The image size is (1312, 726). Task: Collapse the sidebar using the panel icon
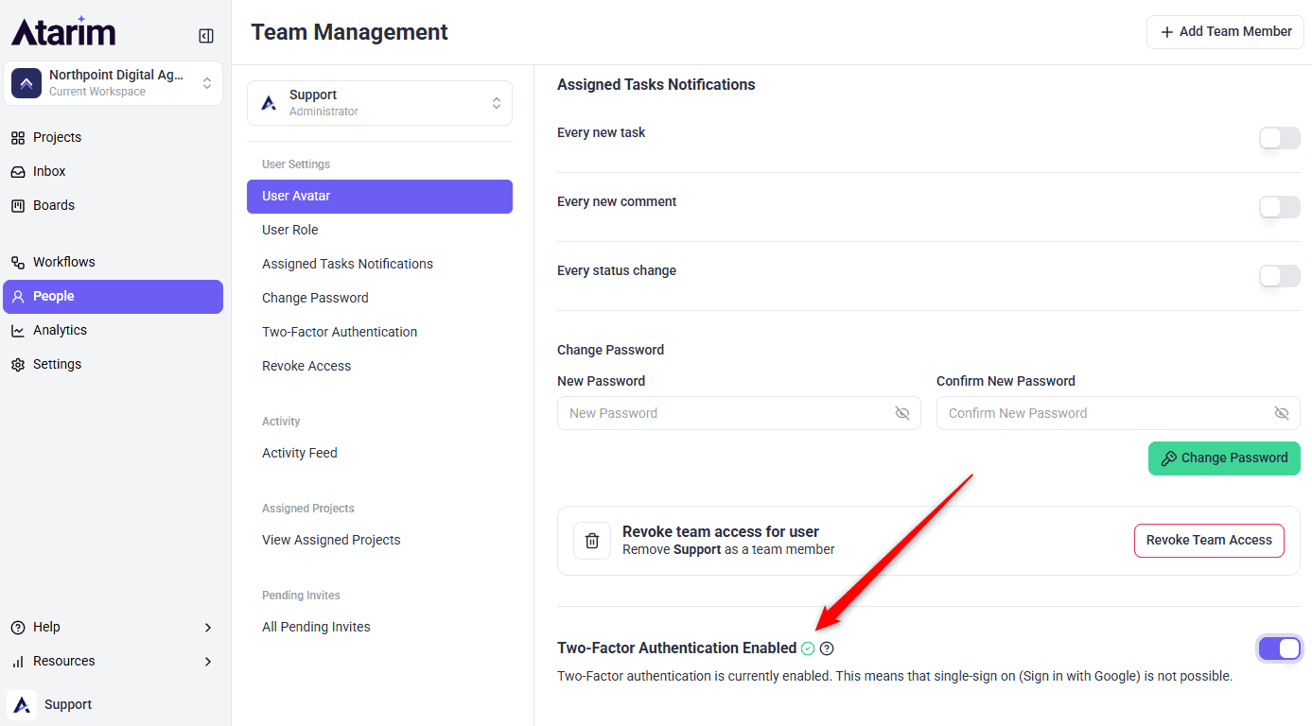click(206, 36)
